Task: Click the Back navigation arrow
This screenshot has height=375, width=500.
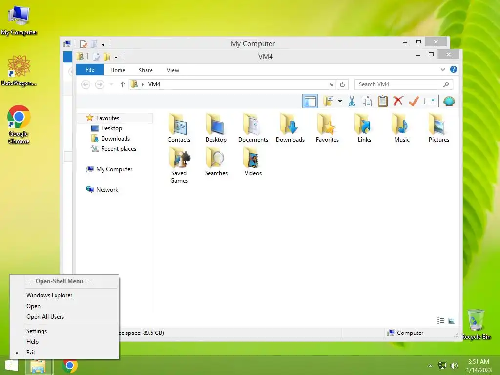Action: tap(86, 84)
